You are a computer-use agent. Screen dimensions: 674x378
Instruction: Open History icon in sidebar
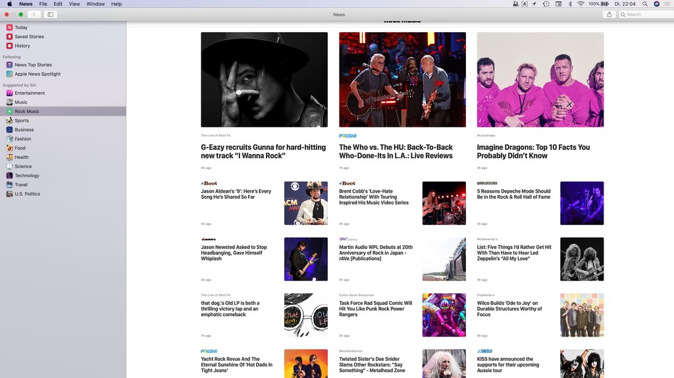point(9,45)
